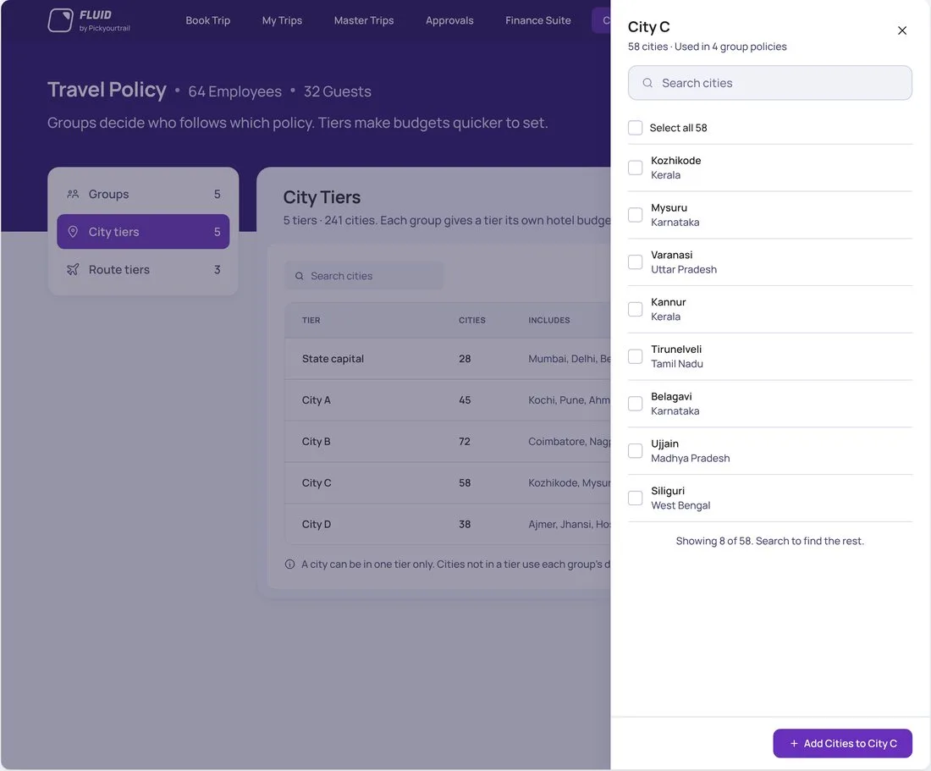Check the Belagavi checkbox

click(x=636, y=404)
